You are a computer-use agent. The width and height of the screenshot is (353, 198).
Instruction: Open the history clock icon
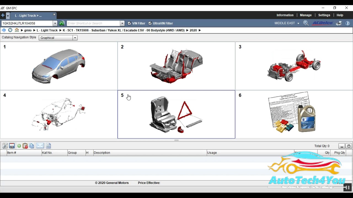(x=10, y=30)
